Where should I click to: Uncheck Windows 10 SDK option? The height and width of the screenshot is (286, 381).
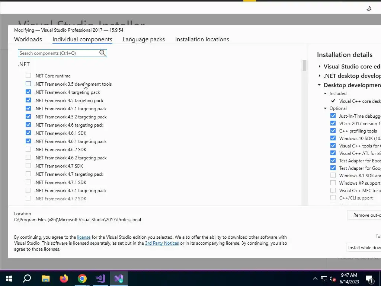click(333, 138)
